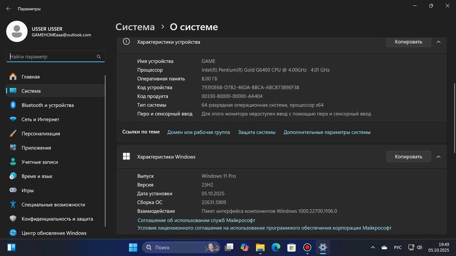Copy Windows specifications with Копировать
456x256 pixels.
[408, 156]
